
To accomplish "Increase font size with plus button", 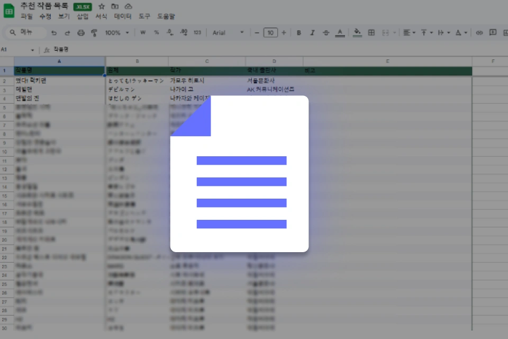I will point(284,33).
